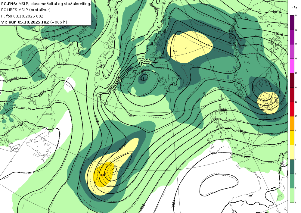This screenshot has height=213, width=301.
Task: Click the '14' tick label on the color bar
Action: (x=296, y=88)
